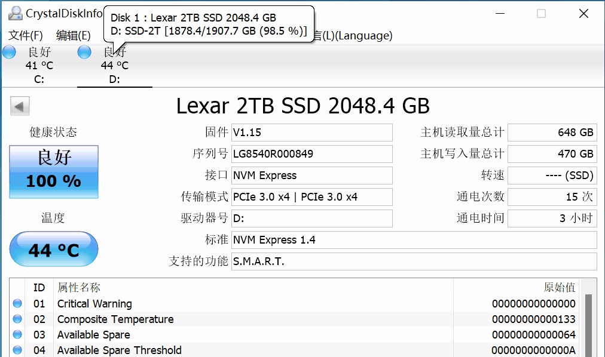The width and height of the screenshot is (605, 357).
Task: Open the 文件(F) menu
Action: coord(26,35)
